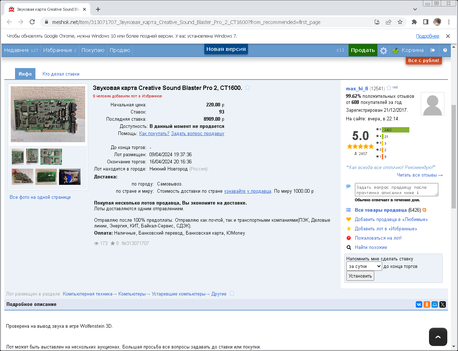Open Chrome side panel icon
Screen dimensions: 458x351
pyautogui.click(x=426, y=22)
